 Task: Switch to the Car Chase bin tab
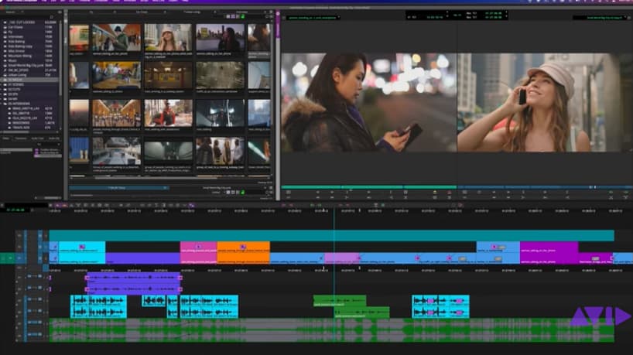142,12
